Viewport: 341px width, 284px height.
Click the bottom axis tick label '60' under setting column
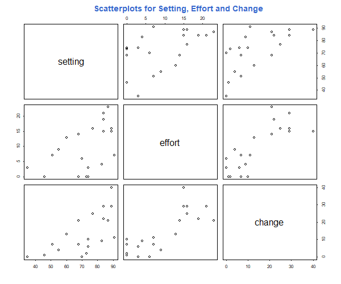66,266
